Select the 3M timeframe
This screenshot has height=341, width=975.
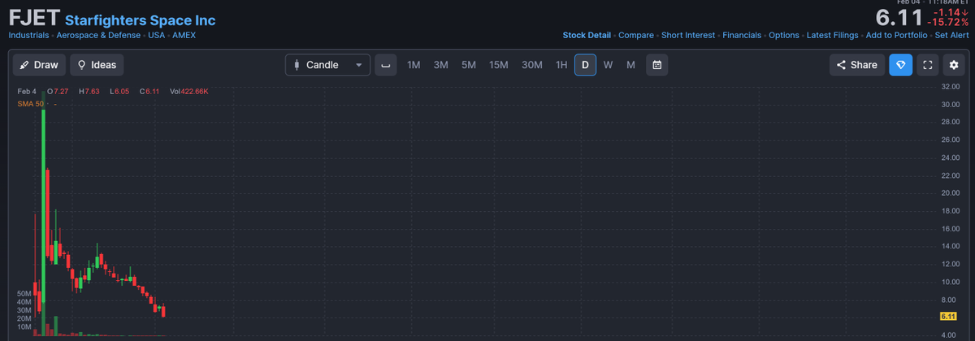coord(441,65)
